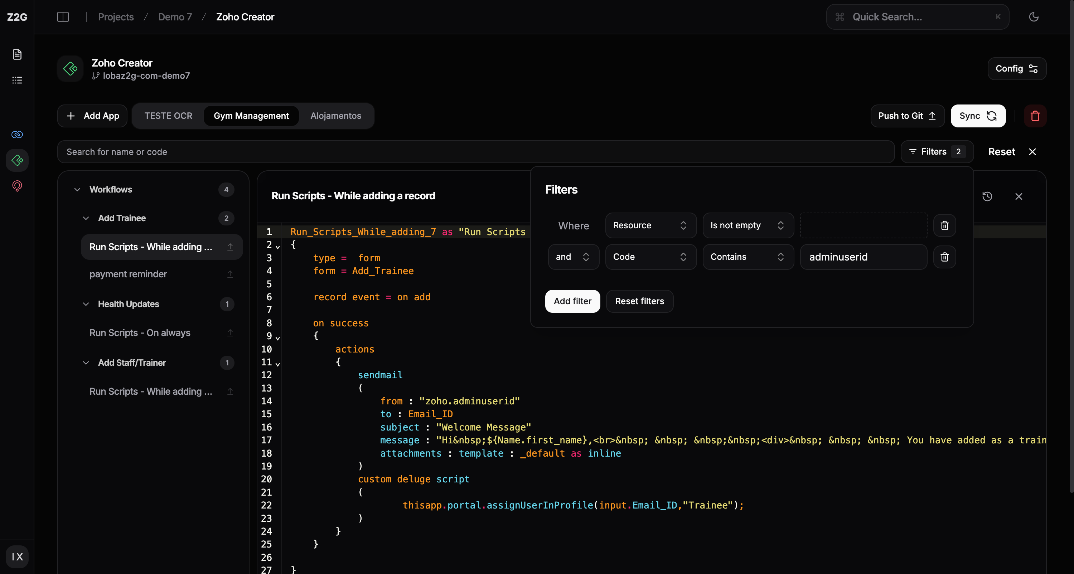Click the IX user avatar
Screen dimensions: 1074x574
[x=17, y=556]
